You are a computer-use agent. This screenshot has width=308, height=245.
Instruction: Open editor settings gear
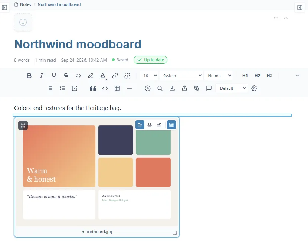click(x=254, y=88)
